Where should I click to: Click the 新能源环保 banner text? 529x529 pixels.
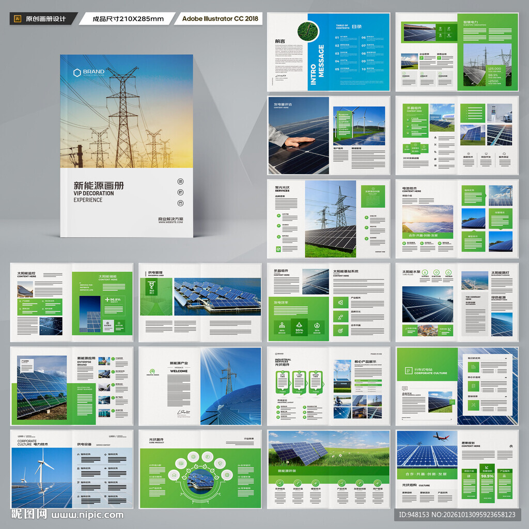click(287, 471)
